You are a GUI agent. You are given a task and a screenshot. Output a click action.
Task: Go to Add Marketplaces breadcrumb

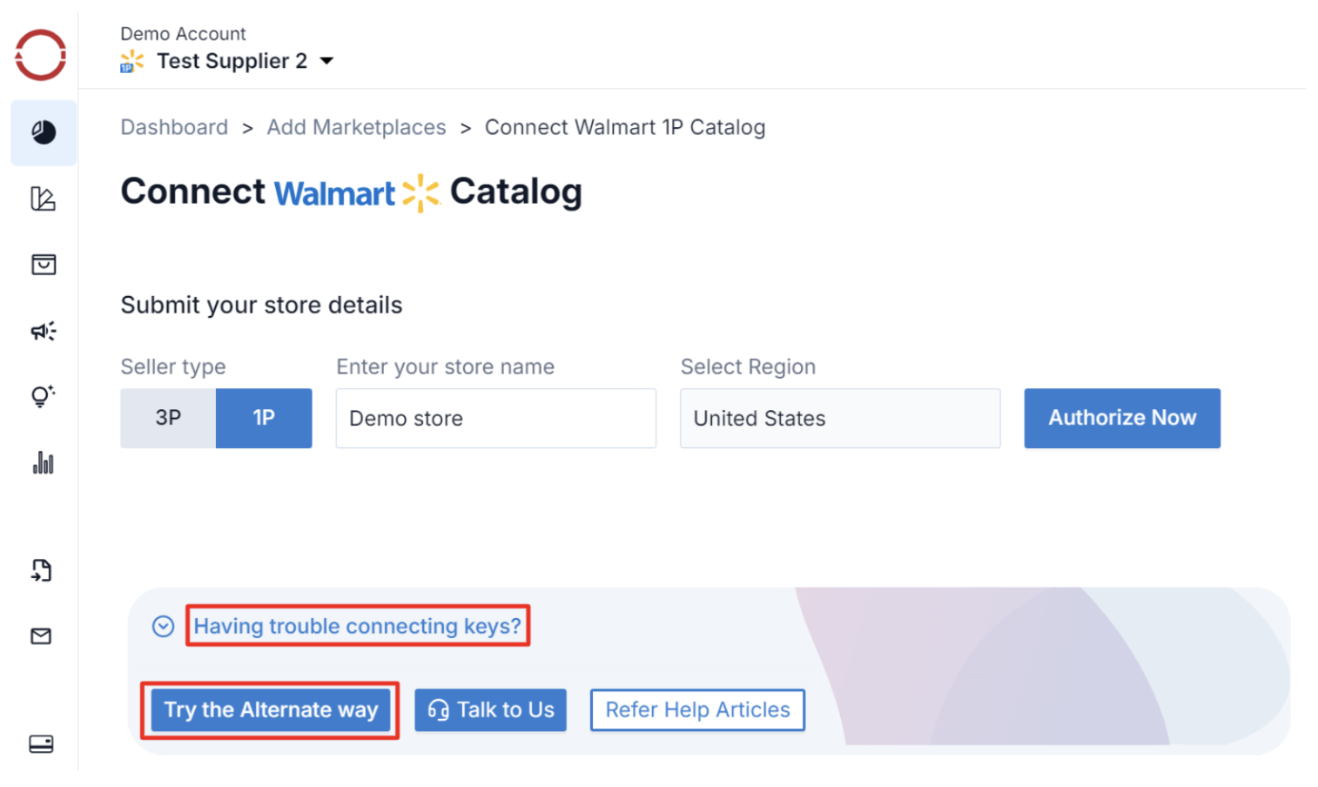[356, 127]
